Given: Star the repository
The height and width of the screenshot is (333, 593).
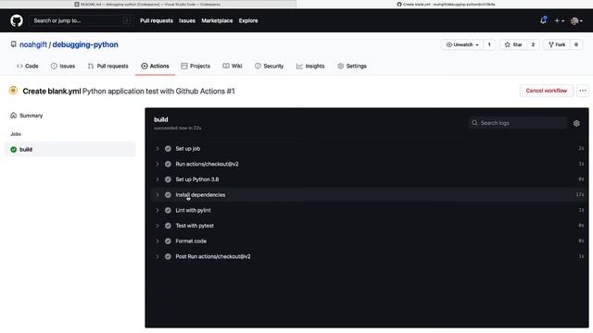Looking at the screenshot, I should click(x=513, y=44).
